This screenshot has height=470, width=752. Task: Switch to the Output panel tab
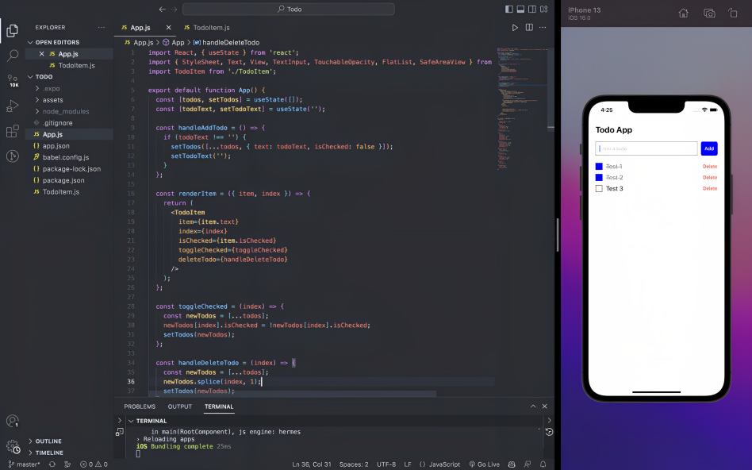coord(180,406)
